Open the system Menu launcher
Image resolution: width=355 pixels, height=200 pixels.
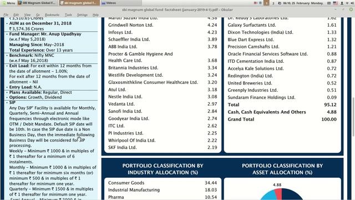tap(8, 3)
